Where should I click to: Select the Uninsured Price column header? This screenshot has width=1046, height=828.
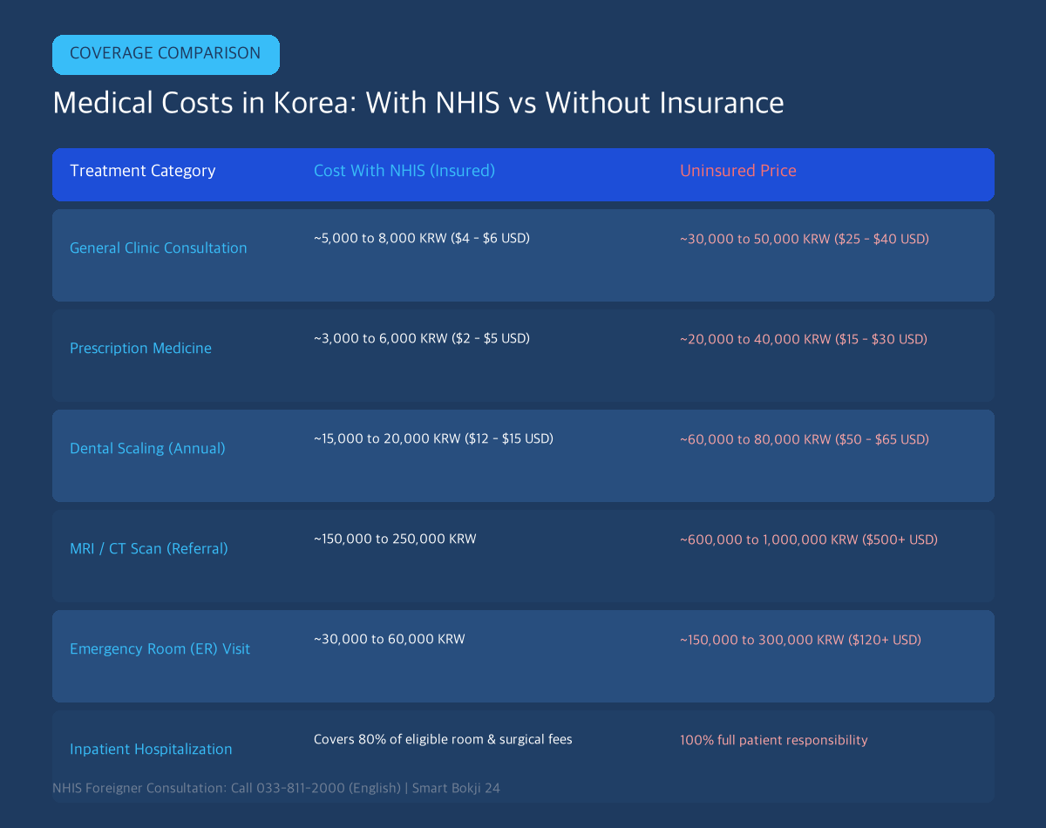pos(738,171)
